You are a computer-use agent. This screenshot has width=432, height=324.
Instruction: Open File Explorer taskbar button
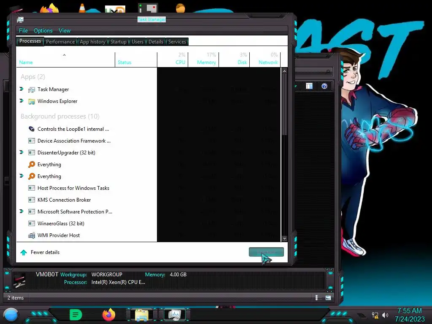(x=142, y=315)
